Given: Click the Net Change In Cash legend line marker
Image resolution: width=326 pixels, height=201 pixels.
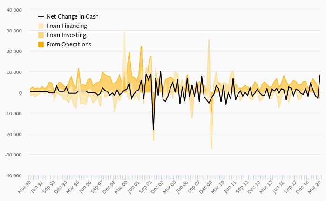Looking at the screenshot, I should (x=41, y=17).
